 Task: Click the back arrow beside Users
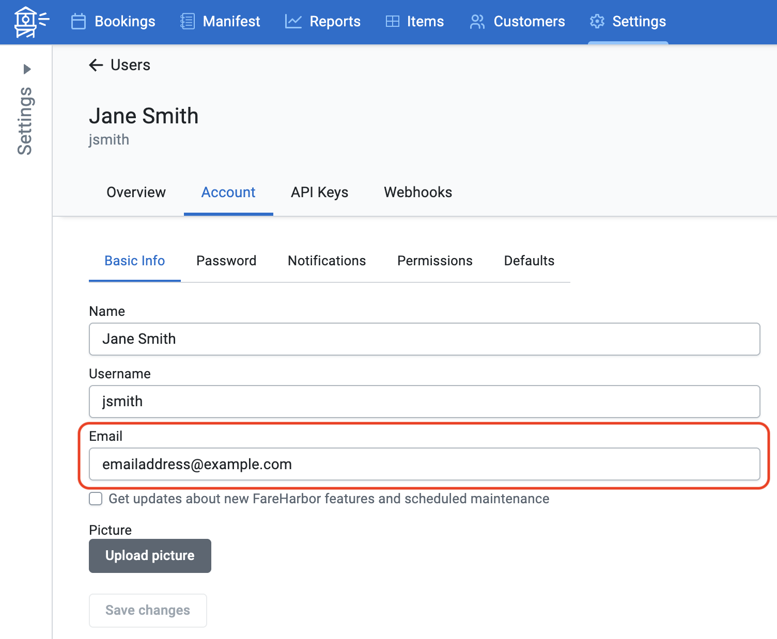pyautogui.click(x=96, y=65)
